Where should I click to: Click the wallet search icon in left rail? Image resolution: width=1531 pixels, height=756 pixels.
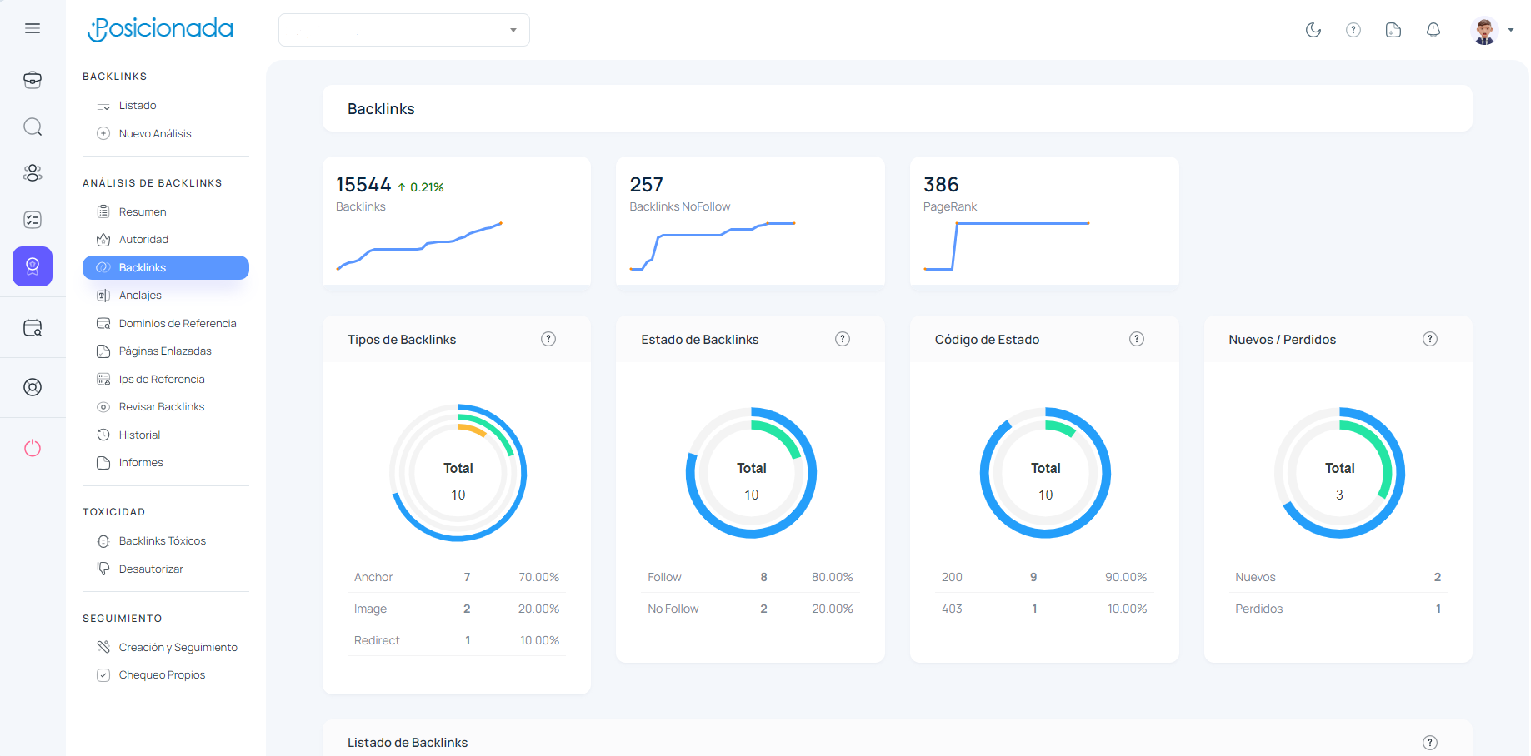point(33,328)
